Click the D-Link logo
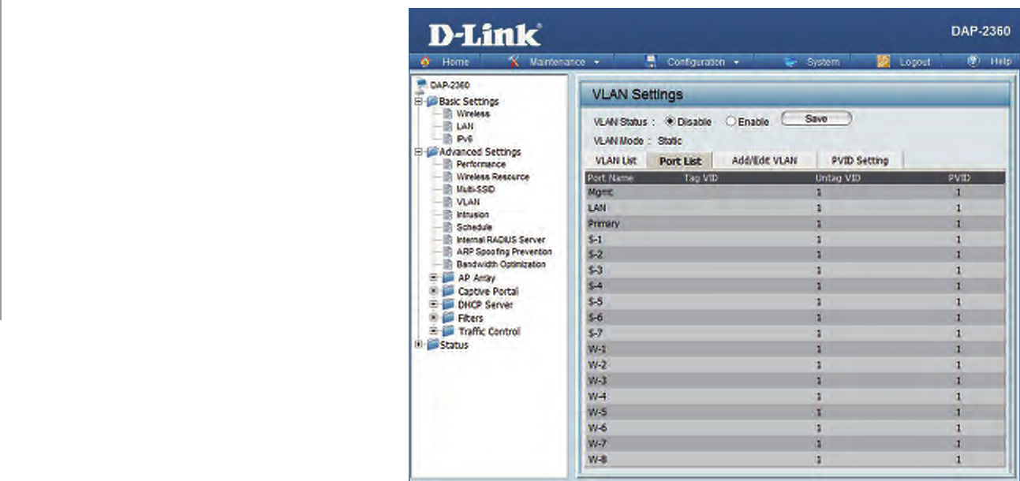 click(x=484, y=35)
